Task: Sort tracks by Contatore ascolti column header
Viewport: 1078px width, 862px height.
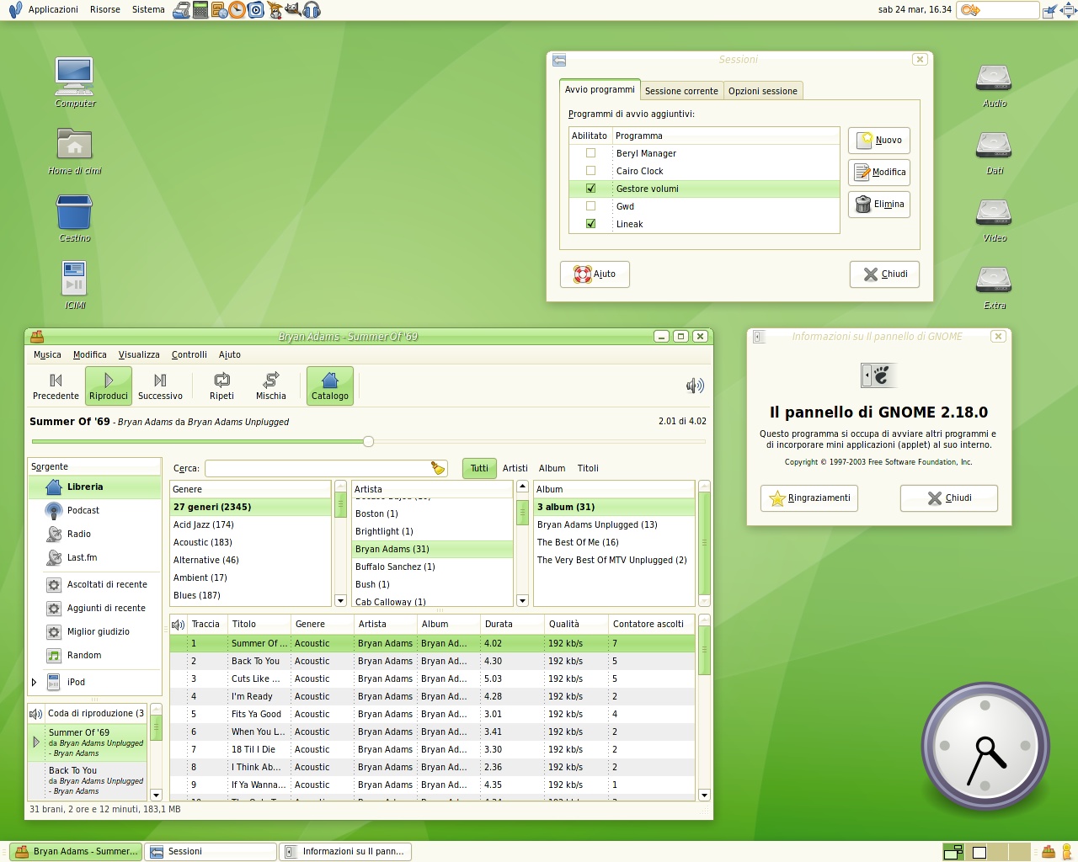Action: 651,624
